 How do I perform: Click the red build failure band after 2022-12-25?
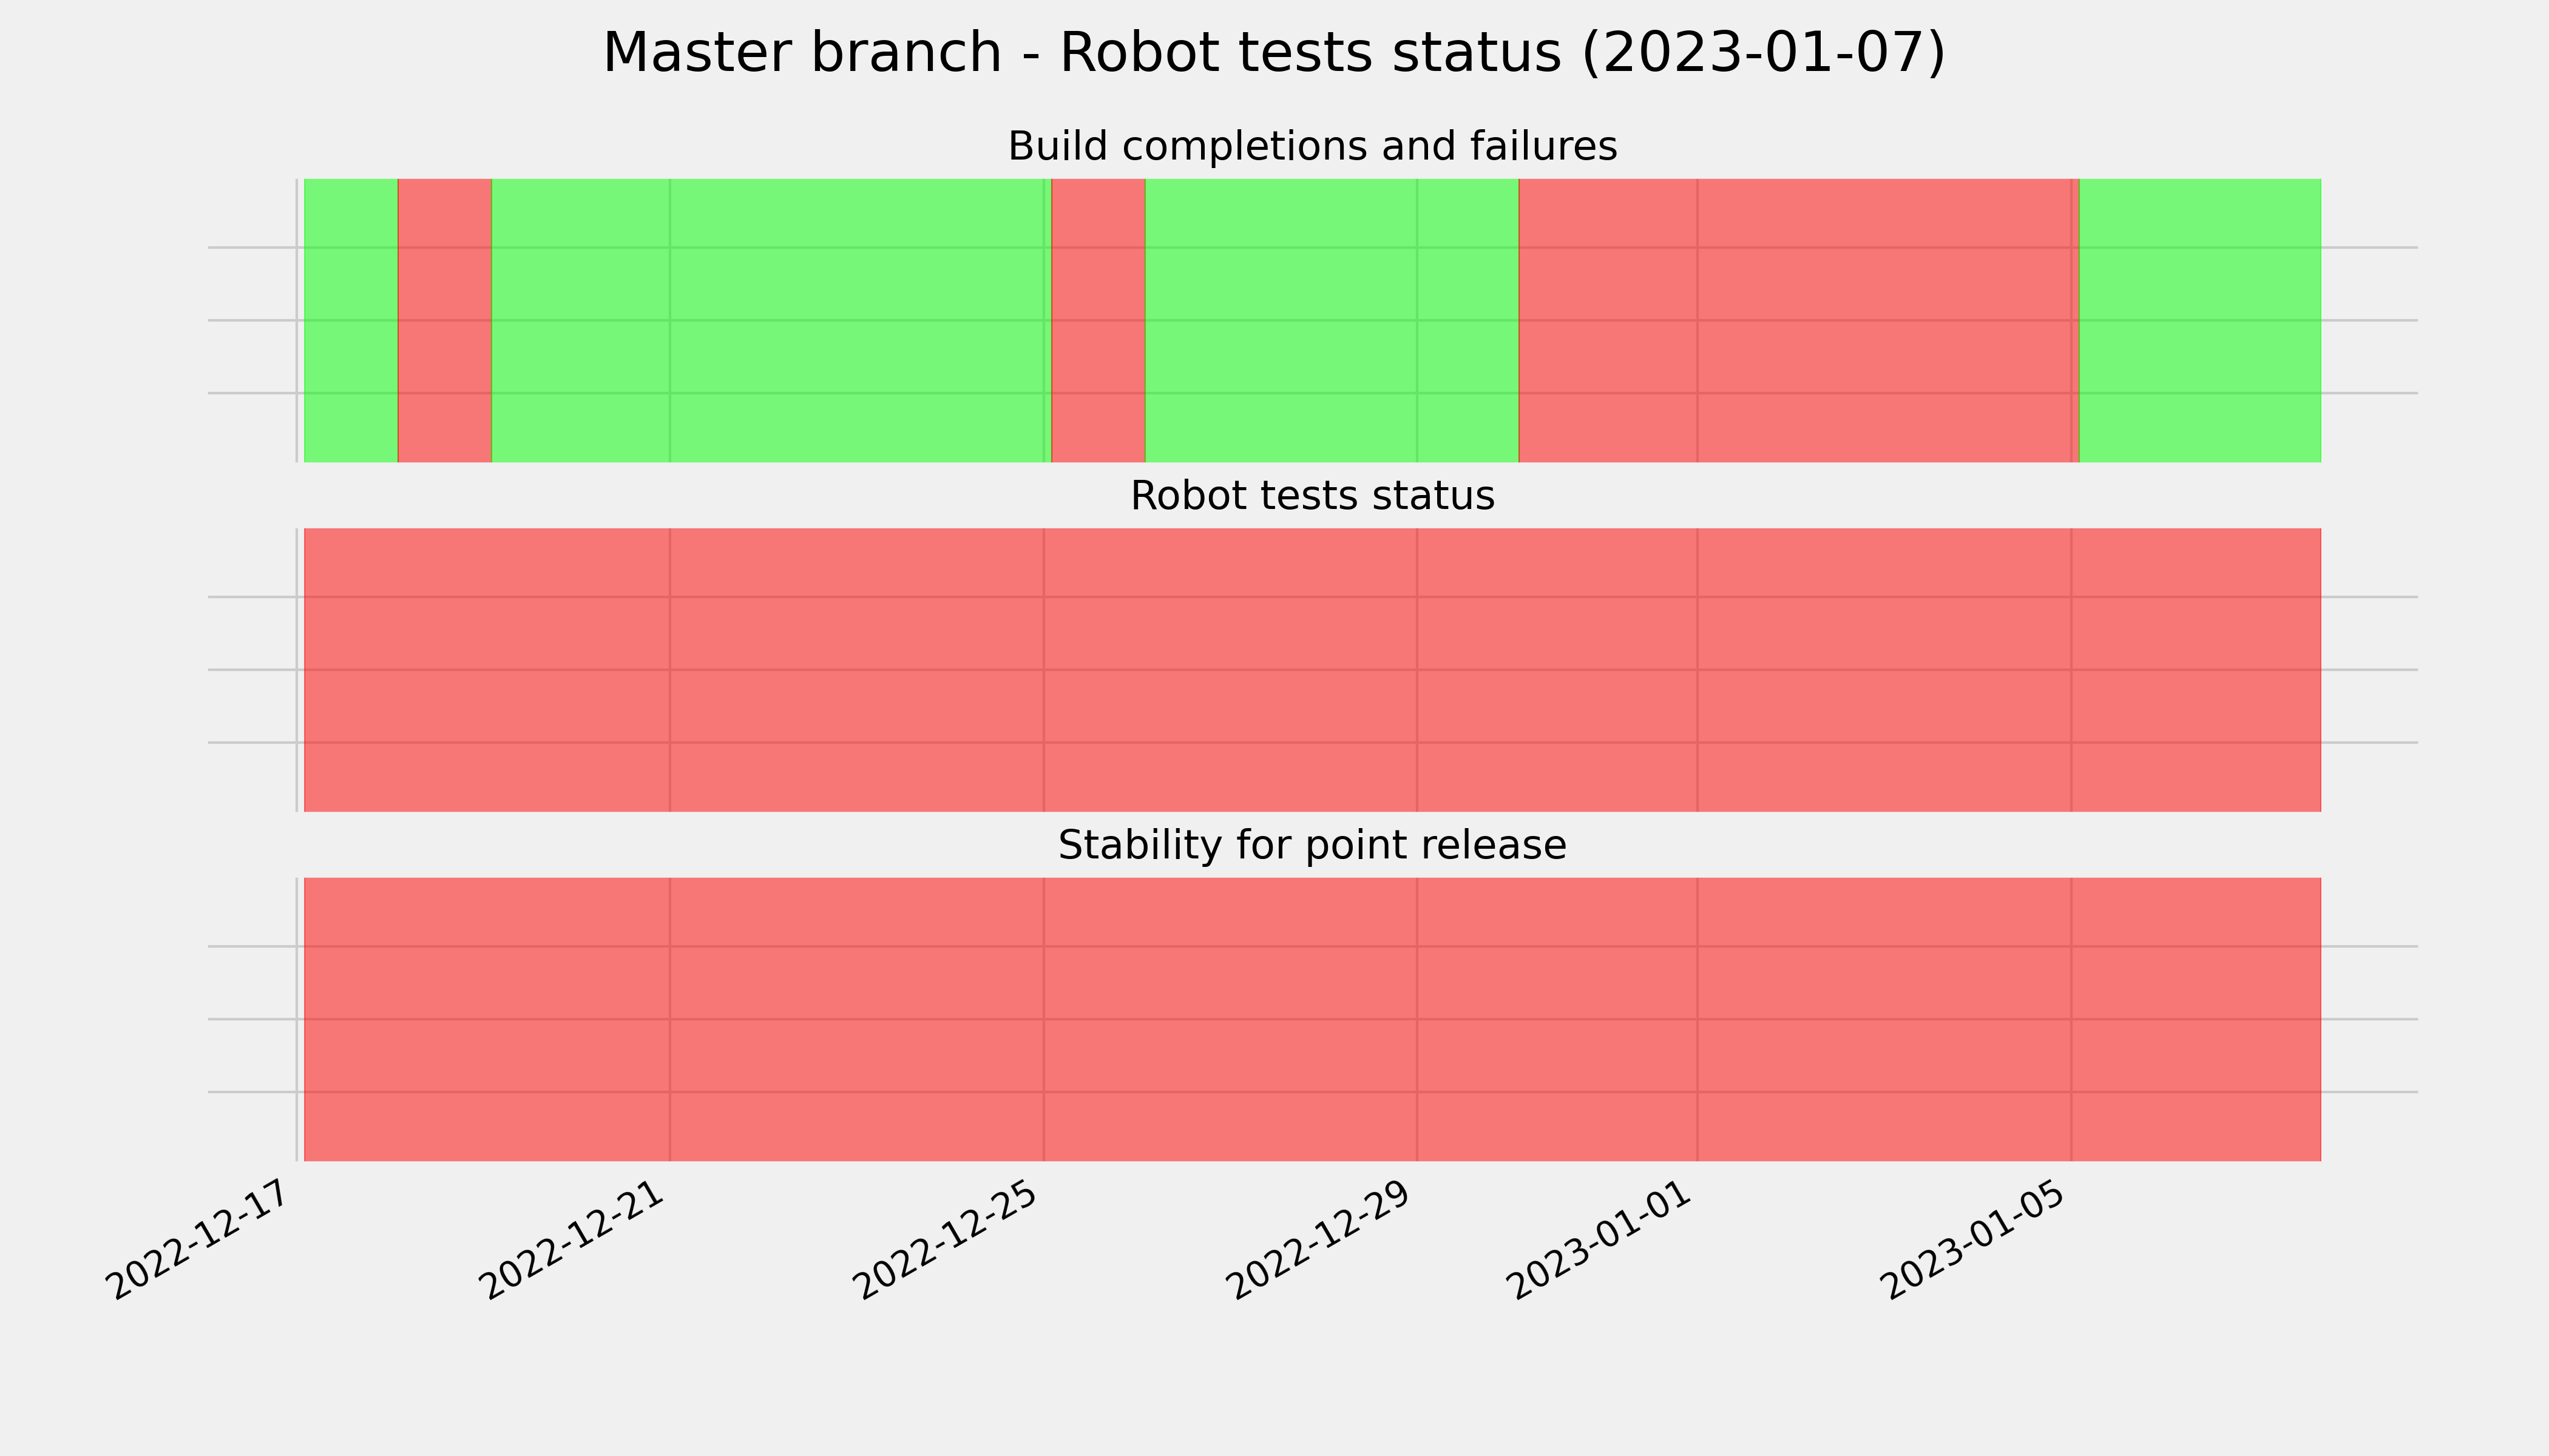(1098, 320)
